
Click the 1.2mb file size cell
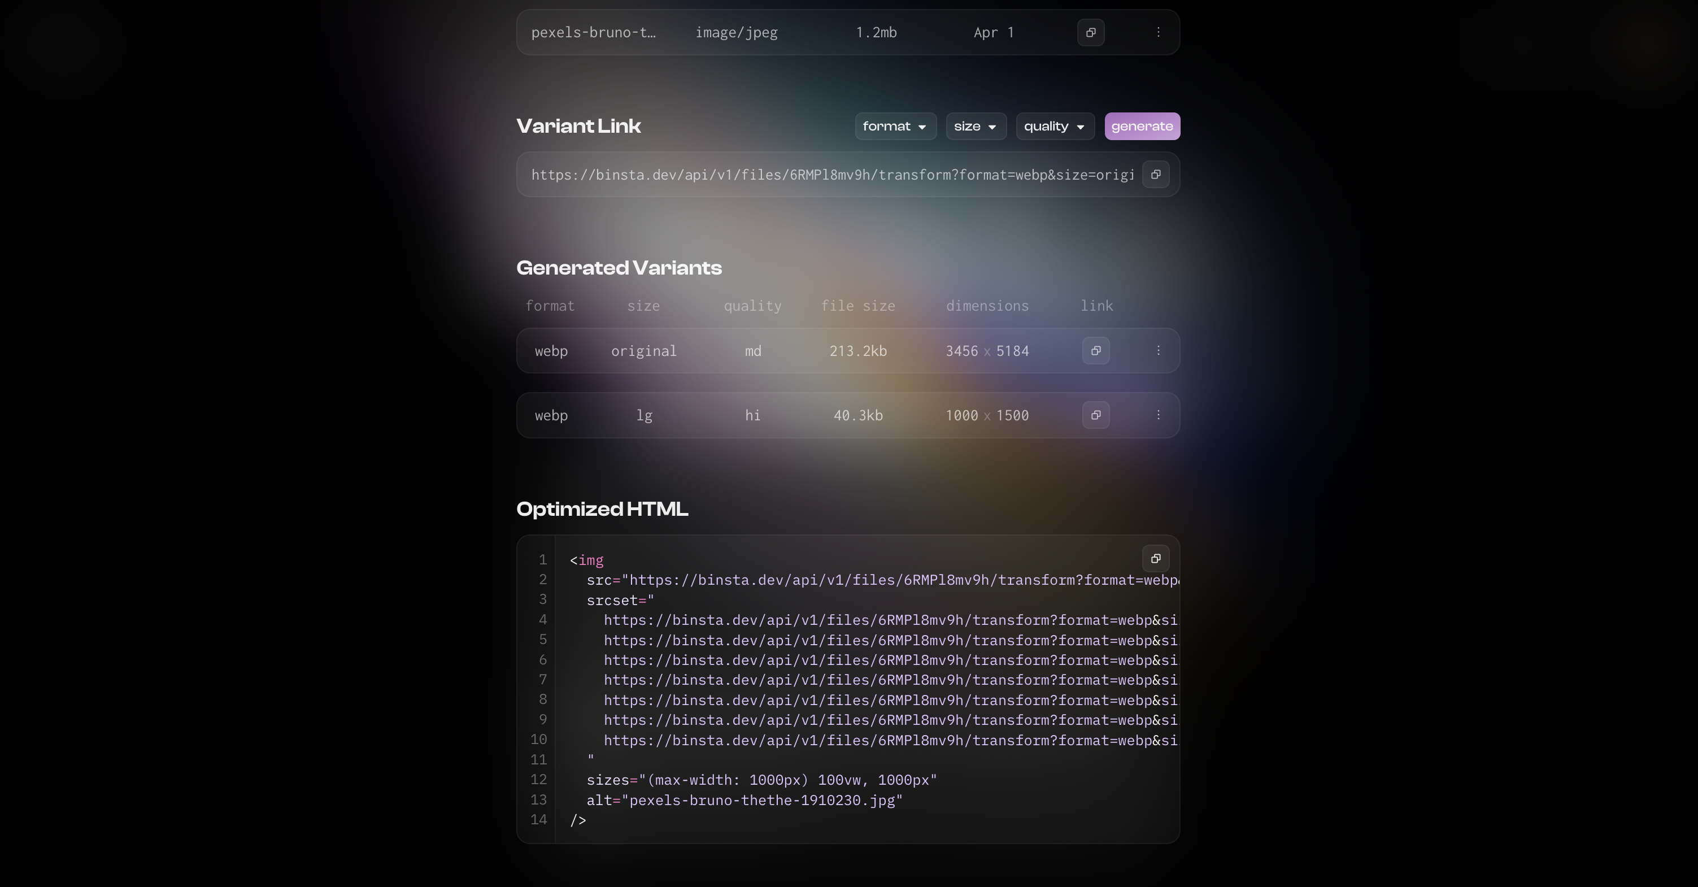(x=876, y=32)
